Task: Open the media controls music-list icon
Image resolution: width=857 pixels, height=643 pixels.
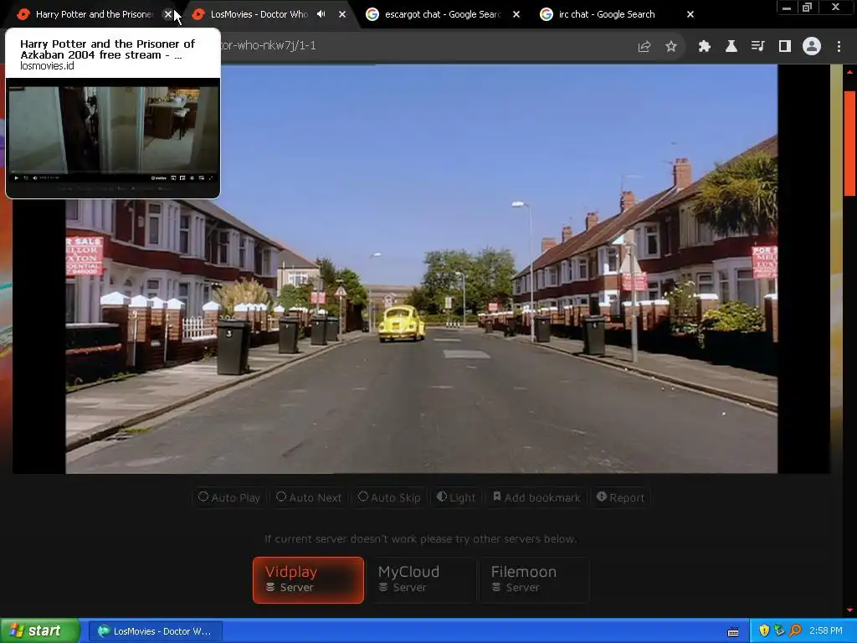Action: point(757,47)
